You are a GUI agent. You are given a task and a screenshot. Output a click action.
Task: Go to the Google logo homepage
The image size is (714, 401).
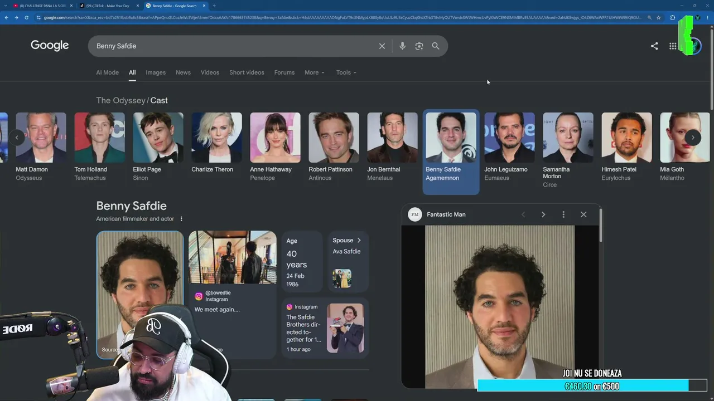coord(50,46)
